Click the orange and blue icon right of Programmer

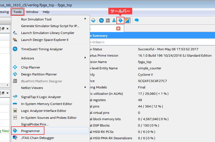pos(127,20)
